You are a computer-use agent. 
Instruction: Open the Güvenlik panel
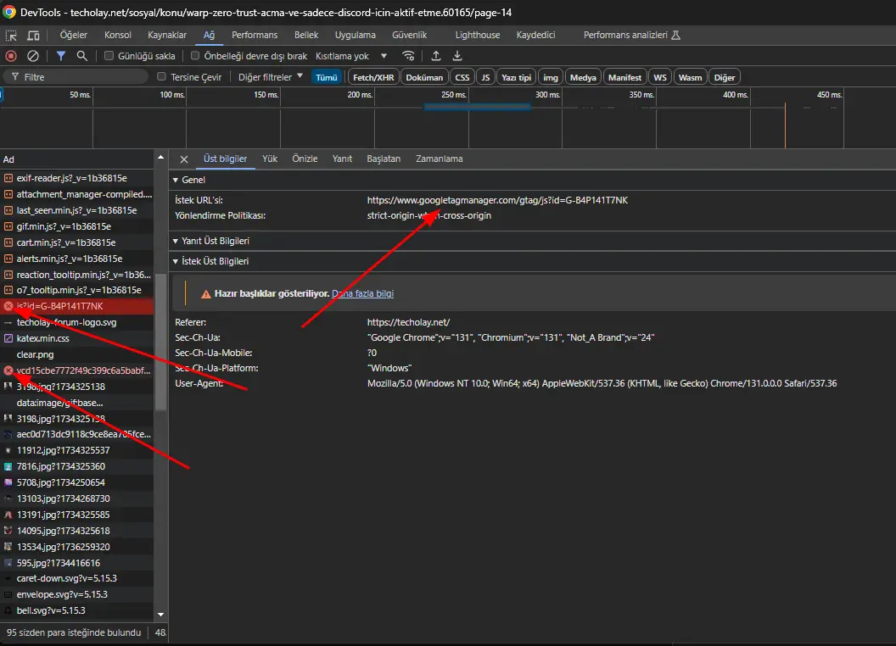409,35
